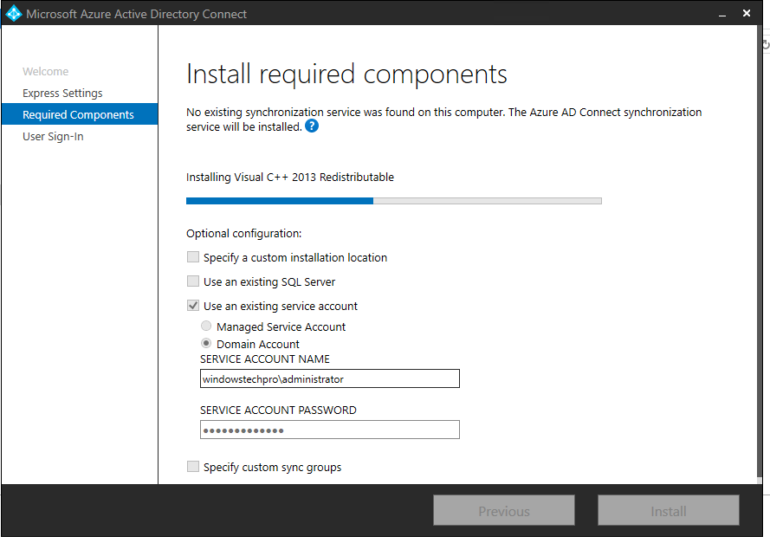Viewport: 770px width, 543px height.
Task: Click the installation progress bar
Action: click(394, 201)
